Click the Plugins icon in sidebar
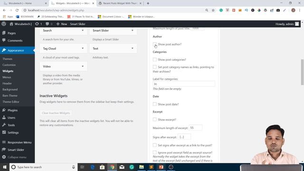The image size is (304, 171). 4,110
